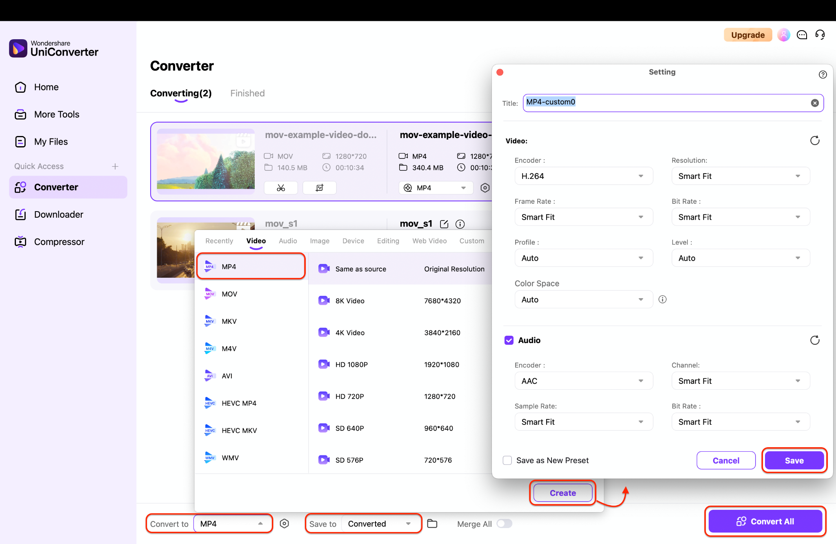Click the Convert All button
The image size is (836, 544).
[765, 521]
